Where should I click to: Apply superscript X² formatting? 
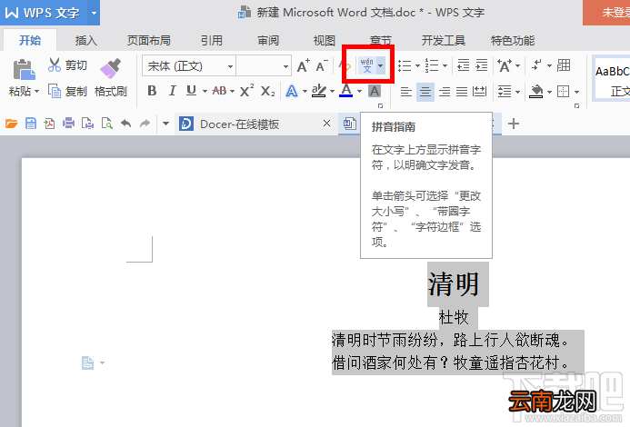tap(246, 91)
